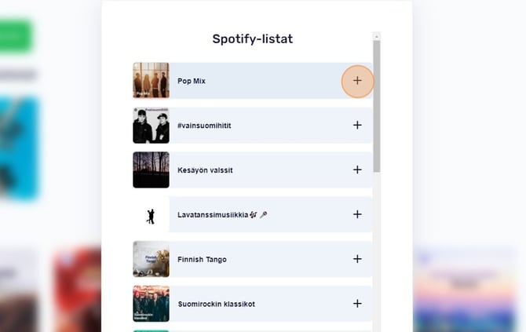Click the #vainsuomihitit cover image
This screenshot has width=526, height=332.
click(x=151, y=126)
